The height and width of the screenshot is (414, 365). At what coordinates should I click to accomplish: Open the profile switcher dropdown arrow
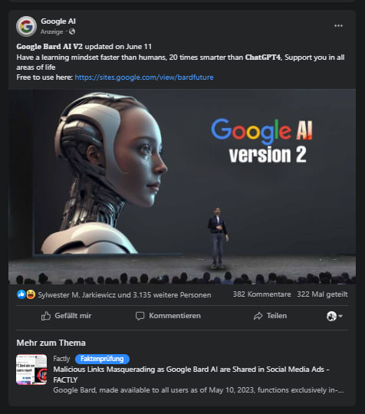tap(340, 316)
